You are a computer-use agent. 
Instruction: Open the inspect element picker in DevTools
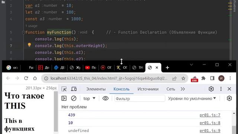(x=64, y=89)
